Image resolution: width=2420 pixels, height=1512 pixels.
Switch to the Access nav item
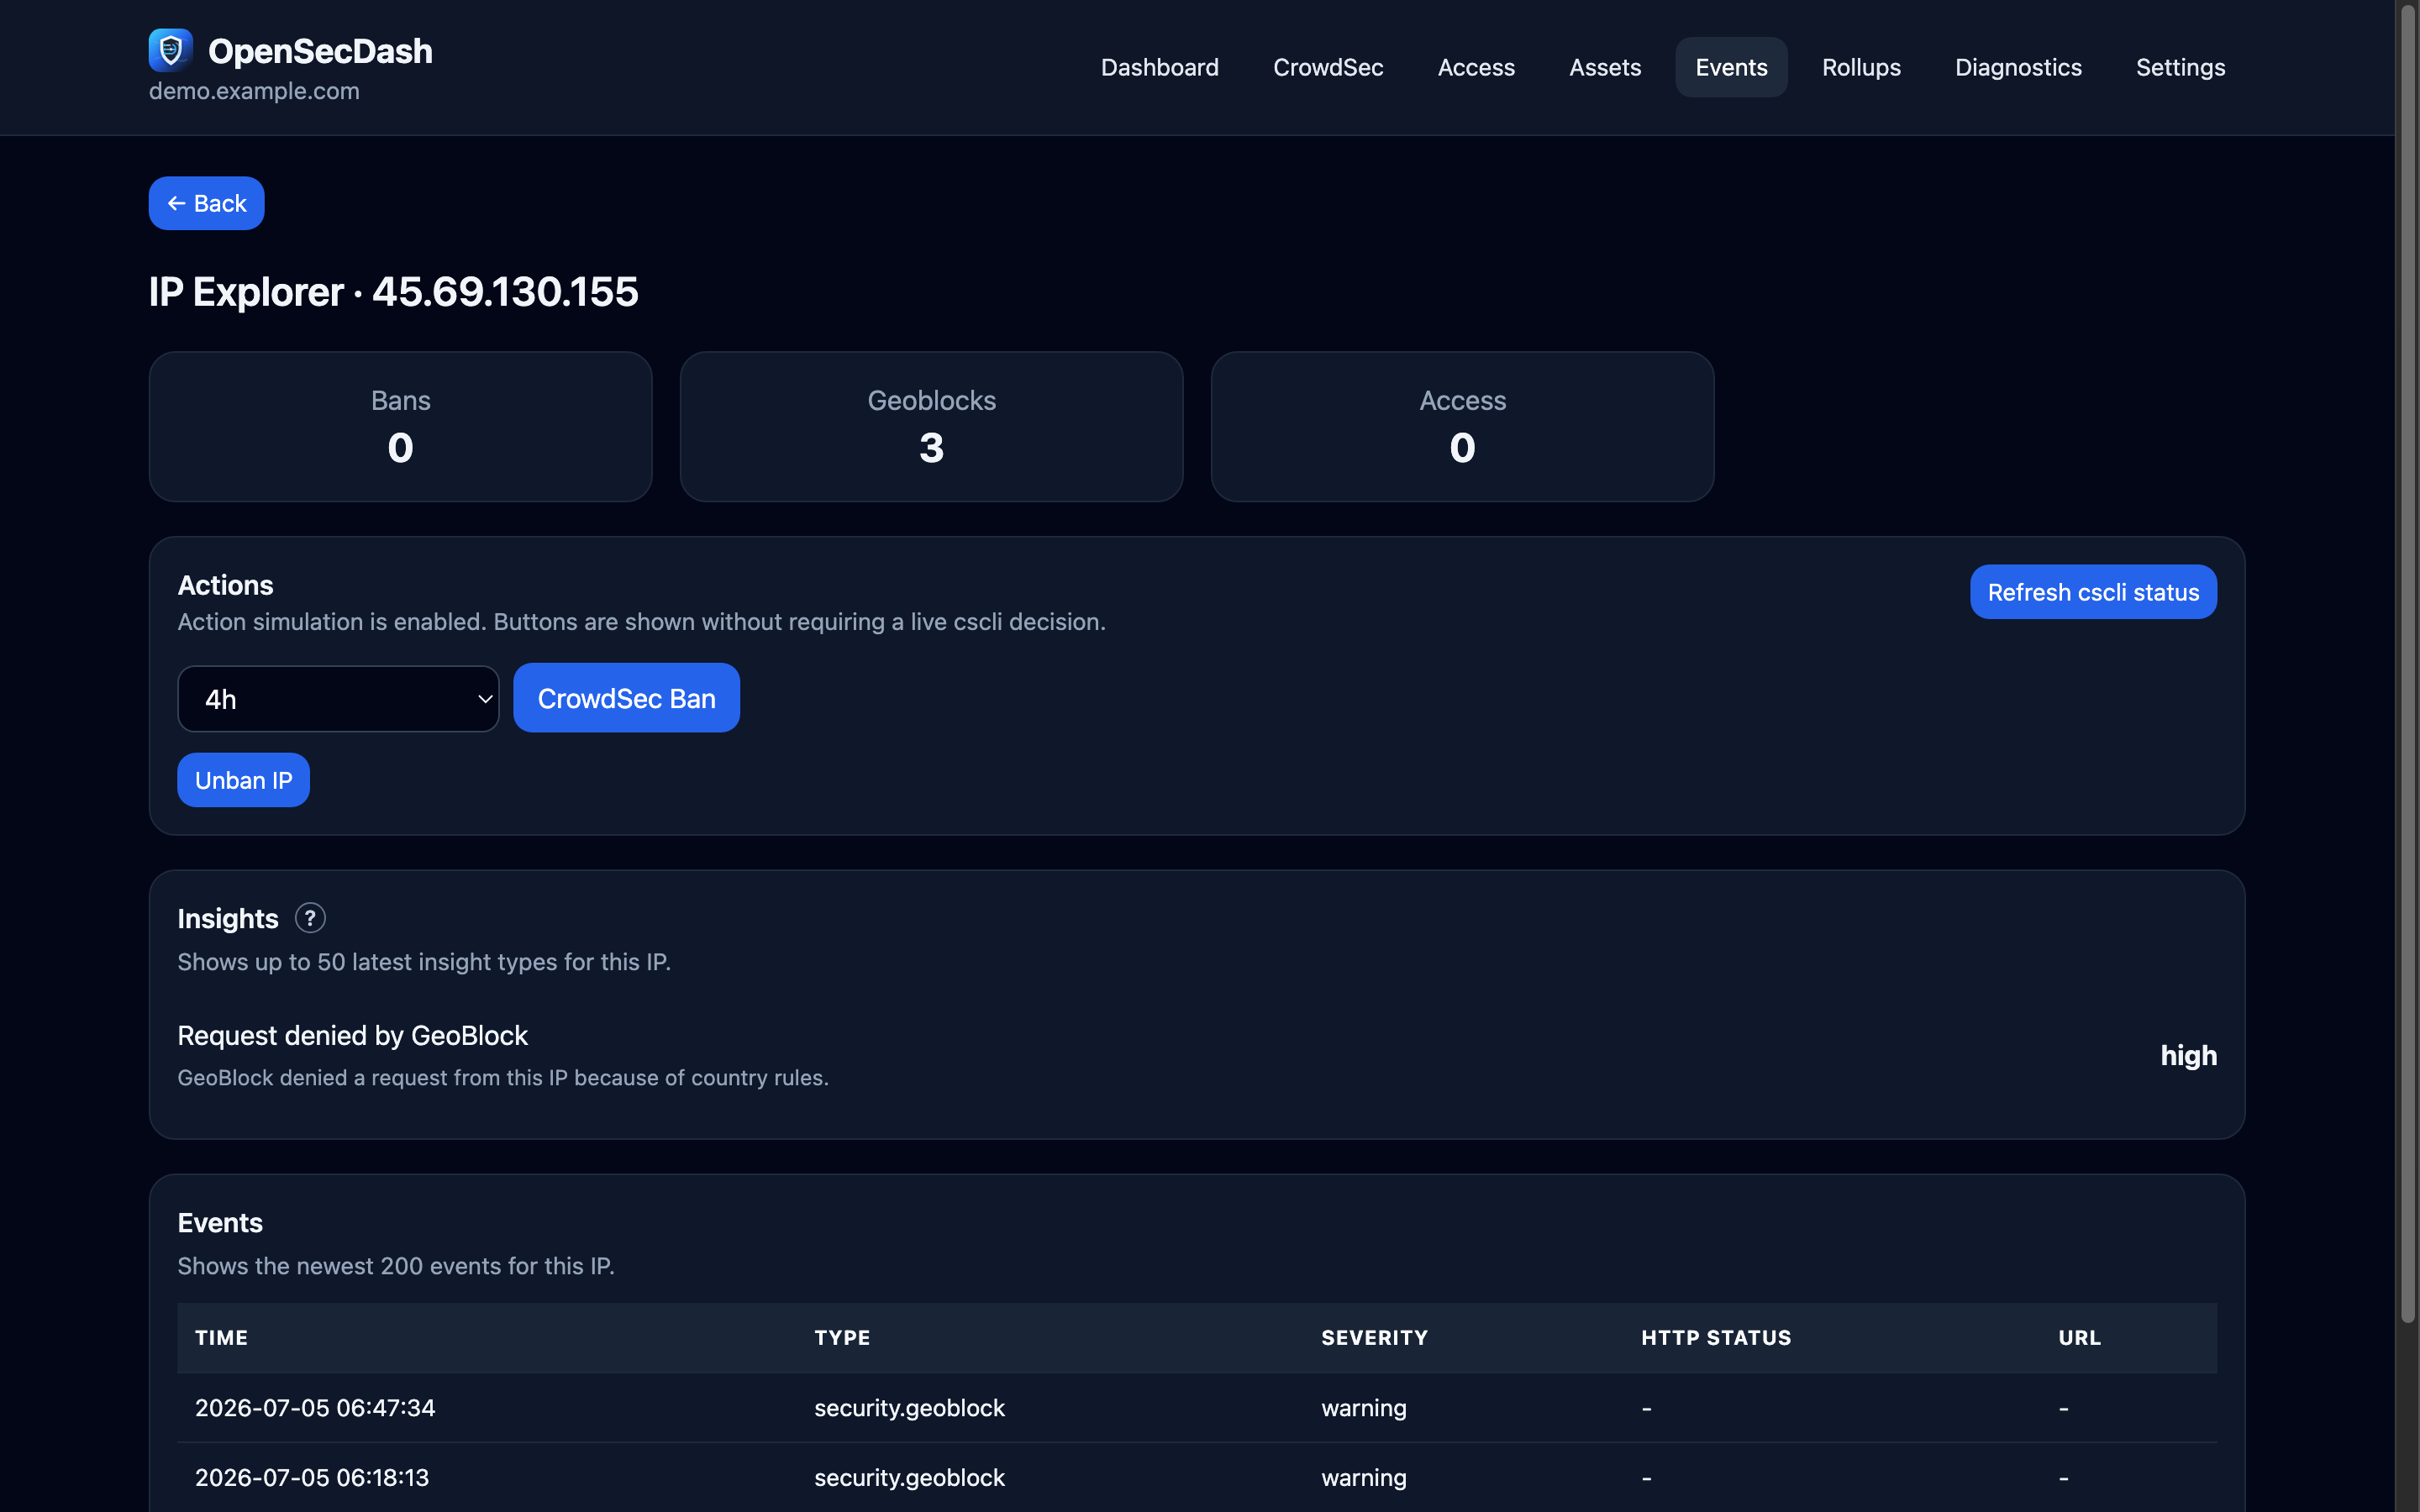point(1476,67)
